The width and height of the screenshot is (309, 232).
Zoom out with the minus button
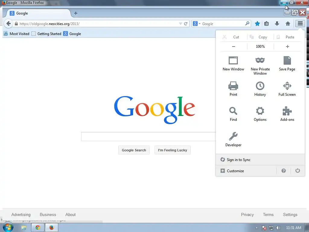pyautogui.click(x=234, y=47)
